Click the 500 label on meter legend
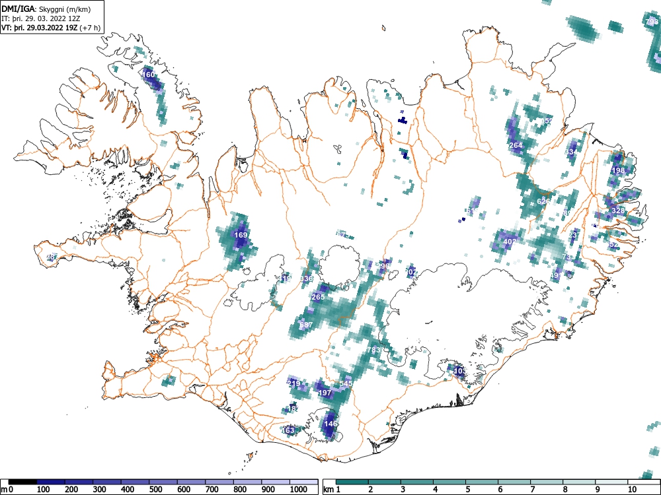661x495 pixels. [155, 490]
